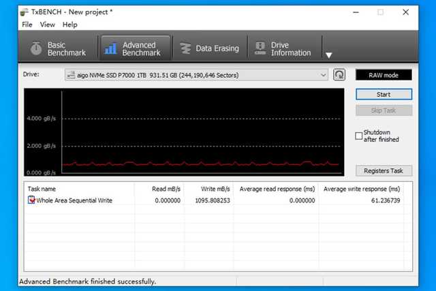Click the Average write response (ms) header
The image size is (436, 291).
tap(362, 189)
